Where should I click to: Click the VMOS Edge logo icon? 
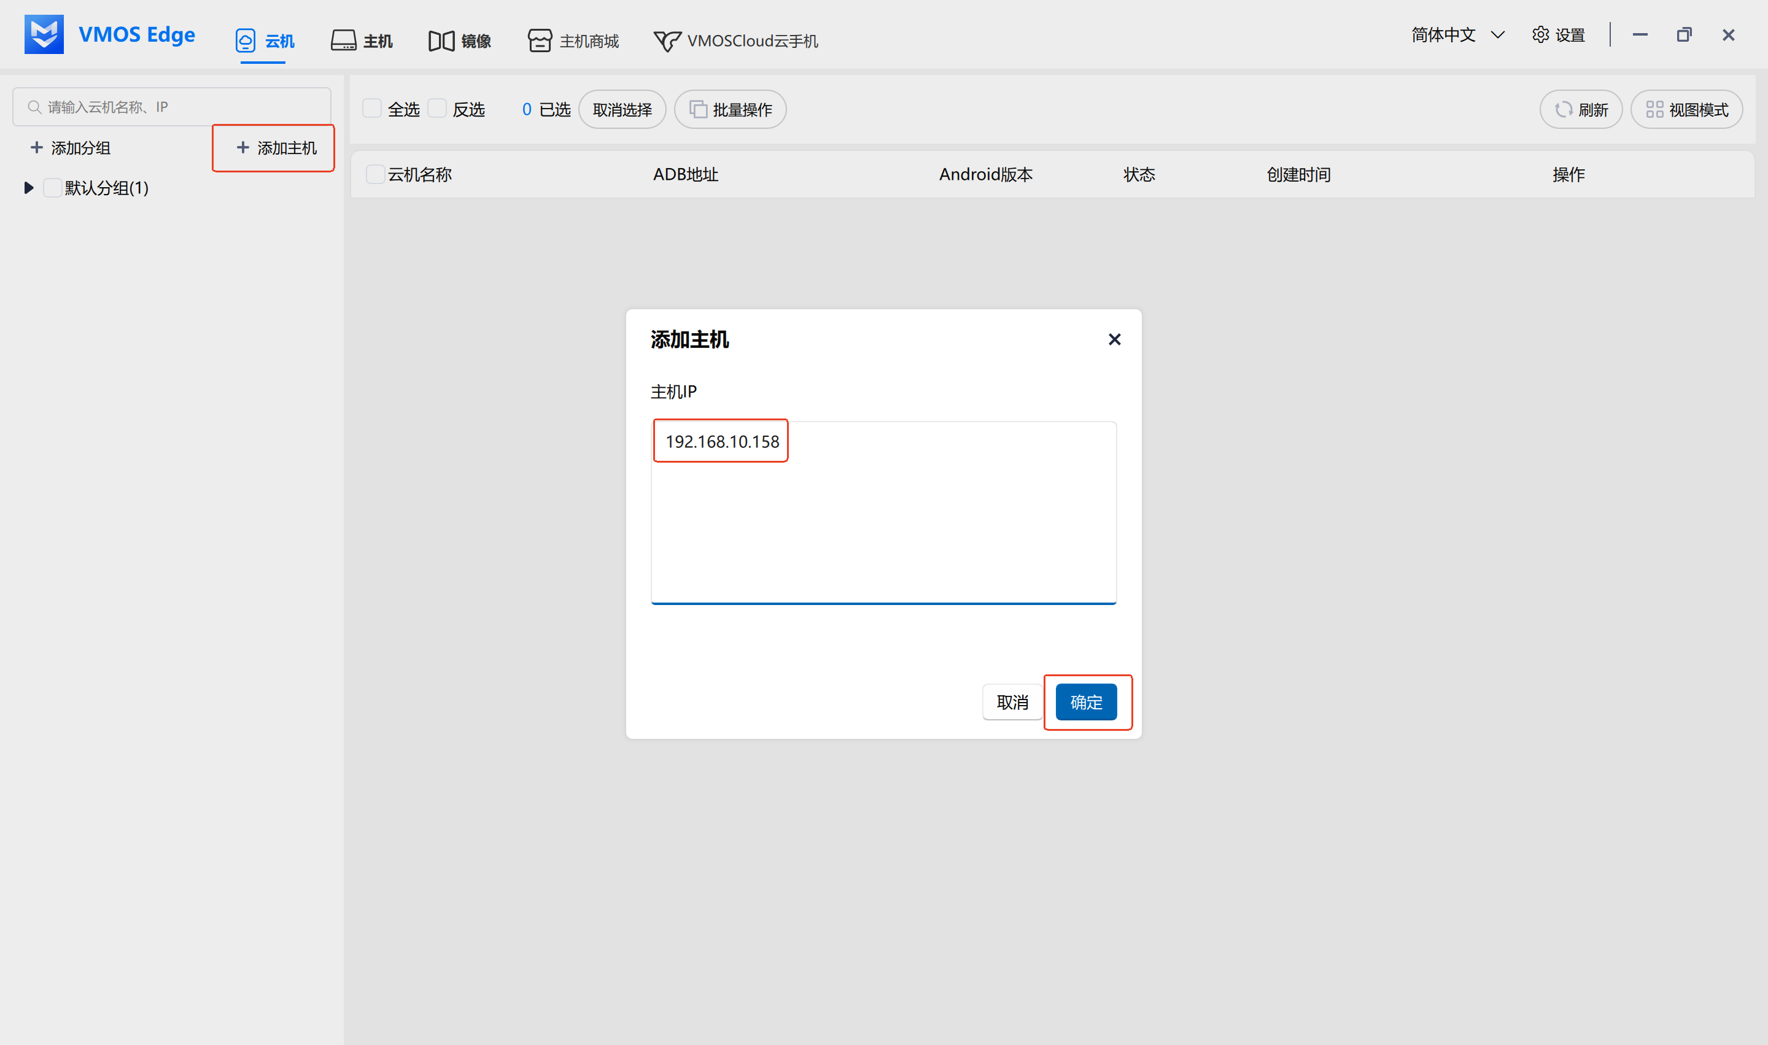44,34
